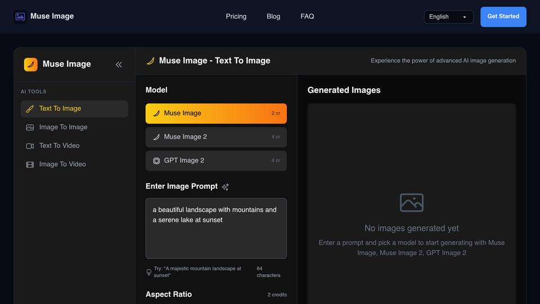Image resolution: width=540 pixels, height=304 pixels.
Task: Click the picture icon beside Image To Image
Action: tap(30, 128)
